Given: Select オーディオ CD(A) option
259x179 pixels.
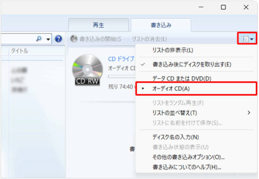Looking at the screenshot, I should [x=196, y=89].
